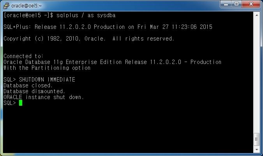Click the vertical scrollbar thumb

(257, 139)
